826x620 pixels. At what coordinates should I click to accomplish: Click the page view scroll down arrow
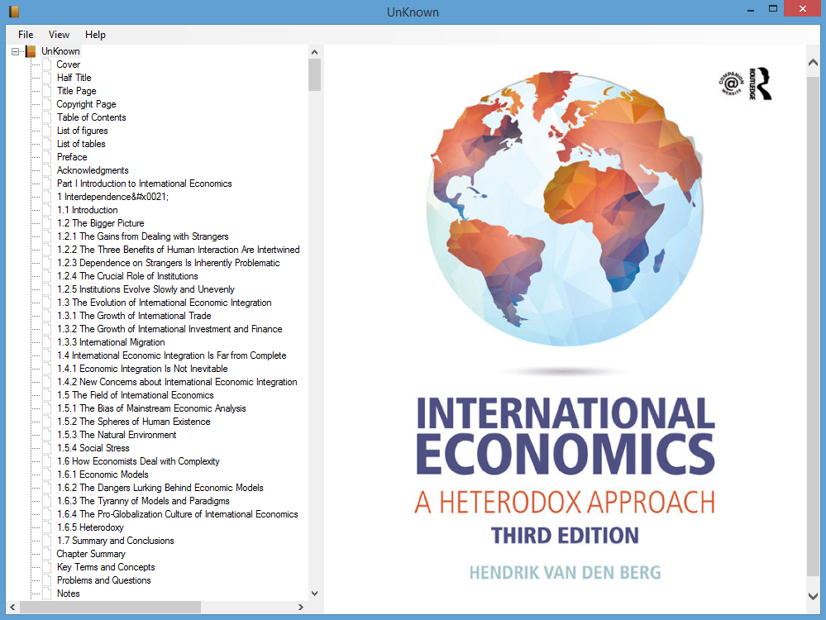click(813, 596)
